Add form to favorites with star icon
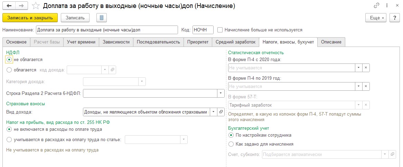Viewport: 403px width, 167px height. (x=35, y=6)
